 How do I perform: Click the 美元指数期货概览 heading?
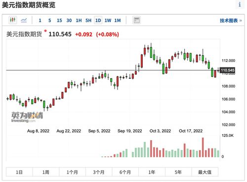[29, 5]
